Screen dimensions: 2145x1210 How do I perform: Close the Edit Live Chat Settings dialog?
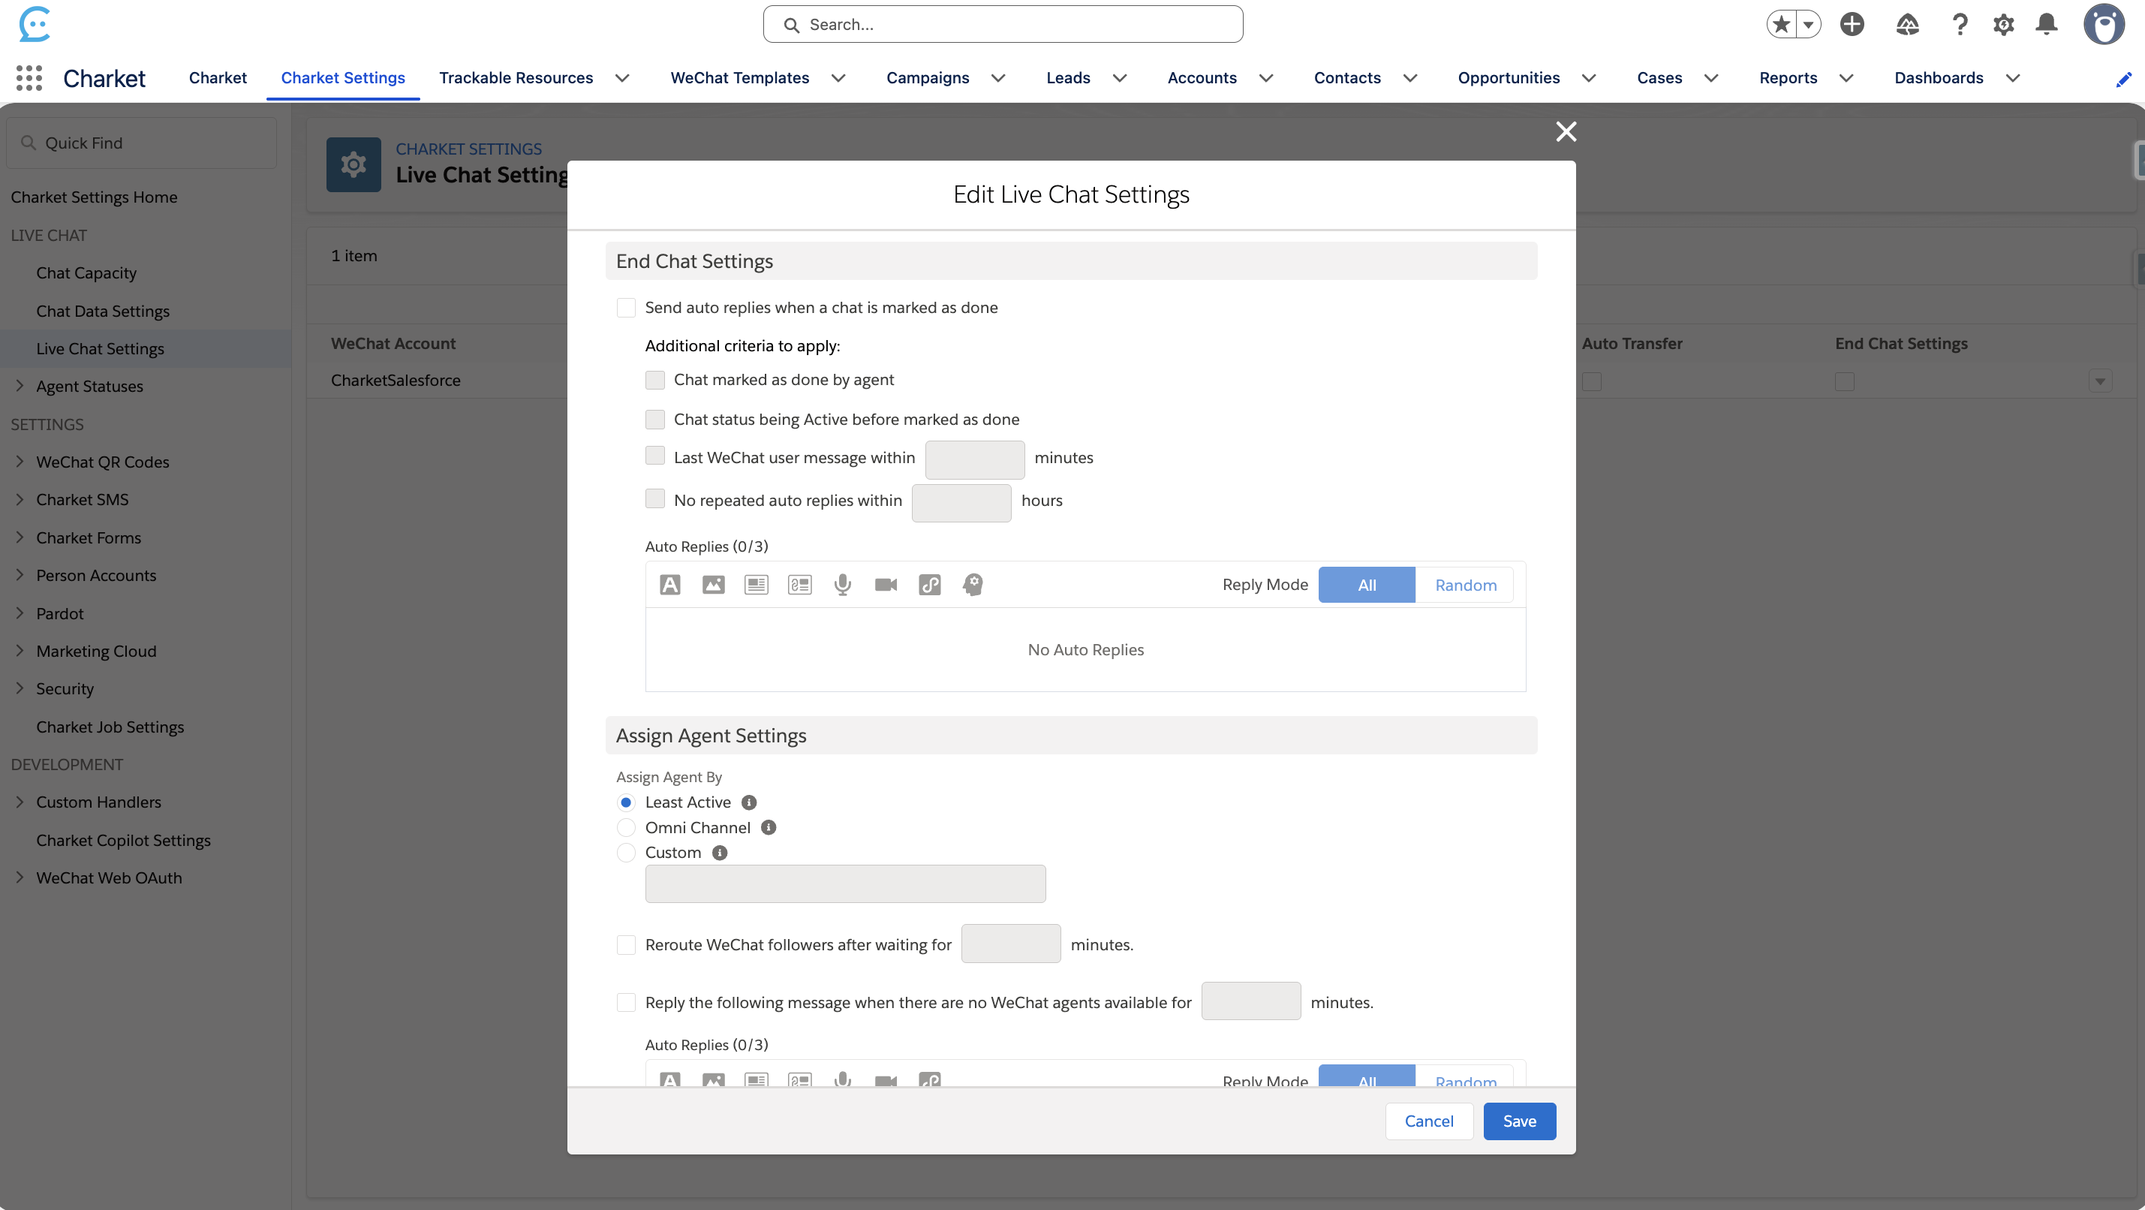pos(1566,131)
